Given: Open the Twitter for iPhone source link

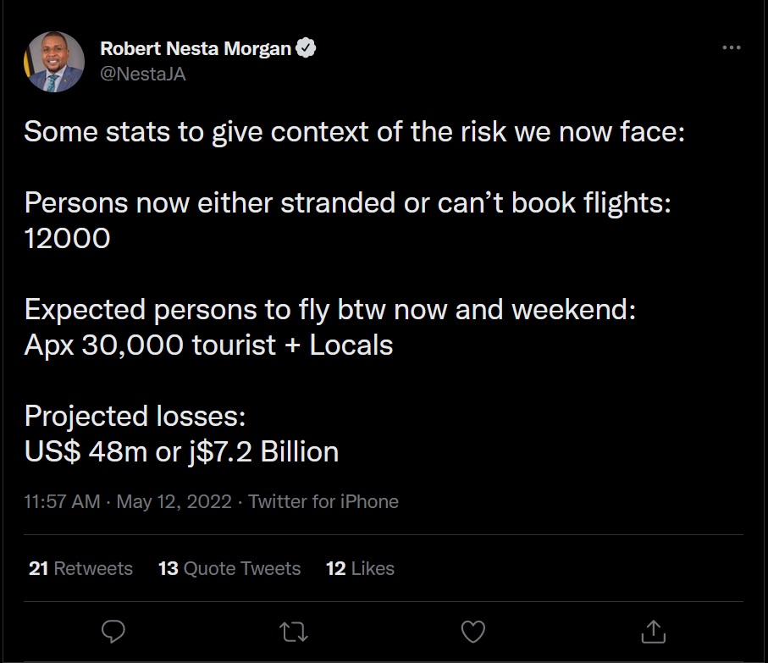Looking at the screenshot, I should tap(323, 501).
